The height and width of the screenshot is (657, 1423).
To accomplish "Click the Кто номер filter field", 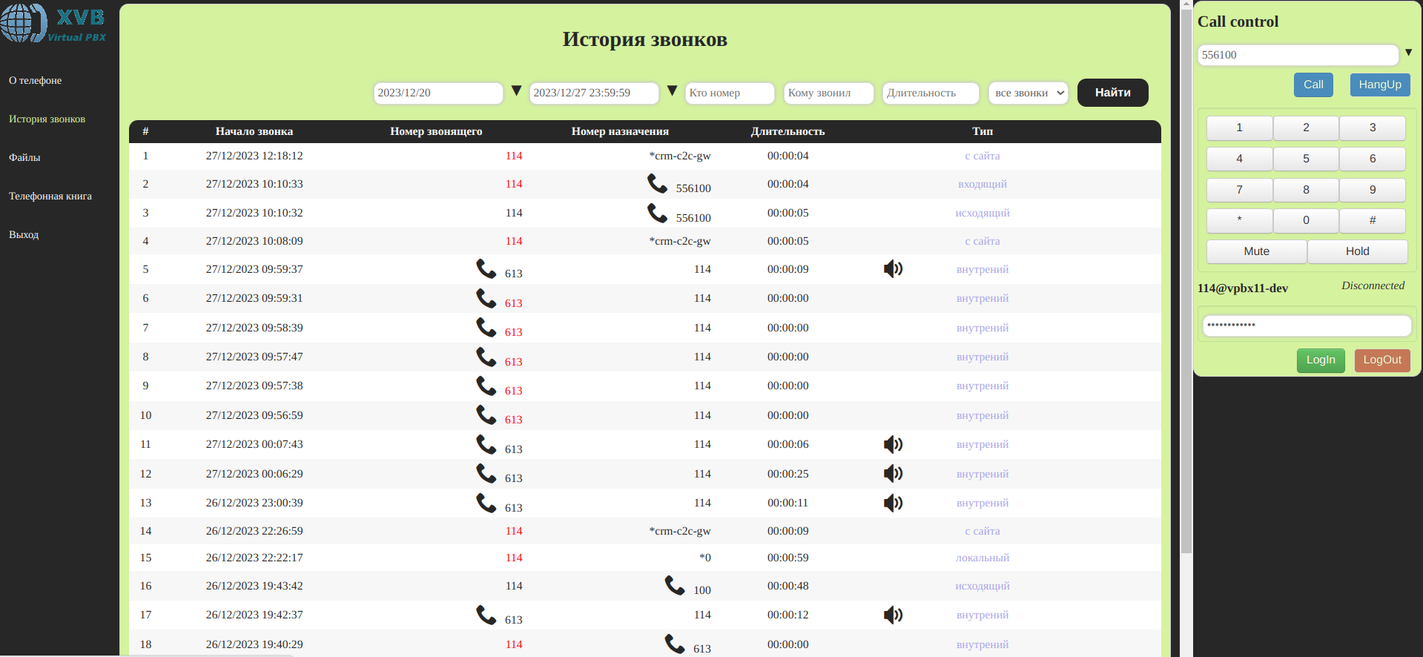I will 730,93.
